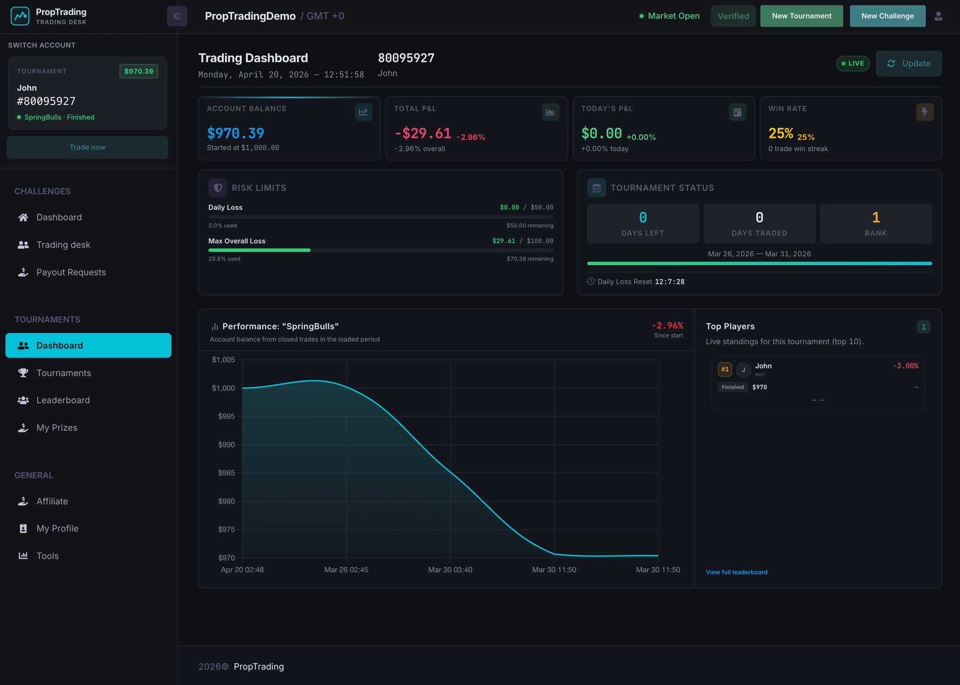Select the My Prizes sidebar icon

(x=23, y=427)
